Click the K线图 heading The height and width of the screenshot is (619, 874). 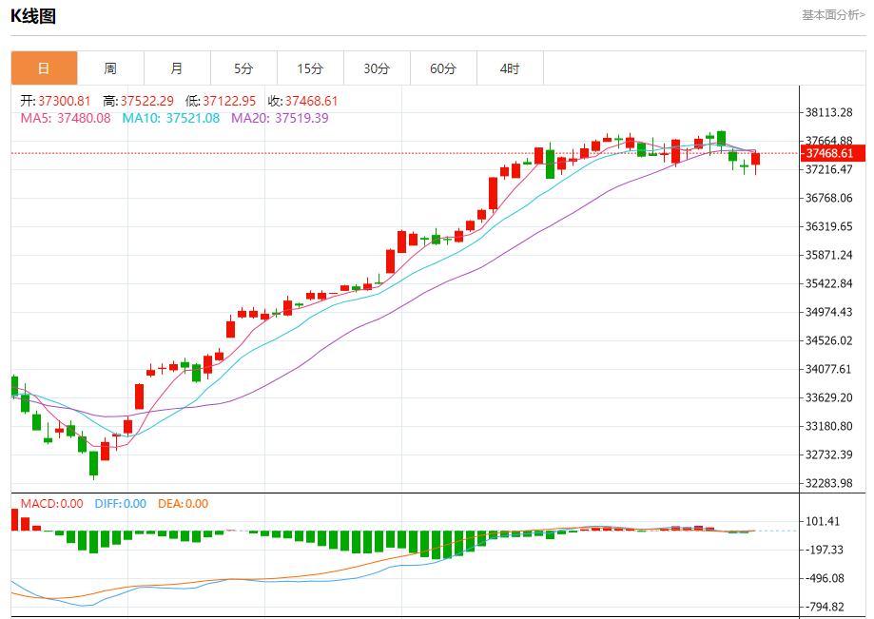click(33, 15)
